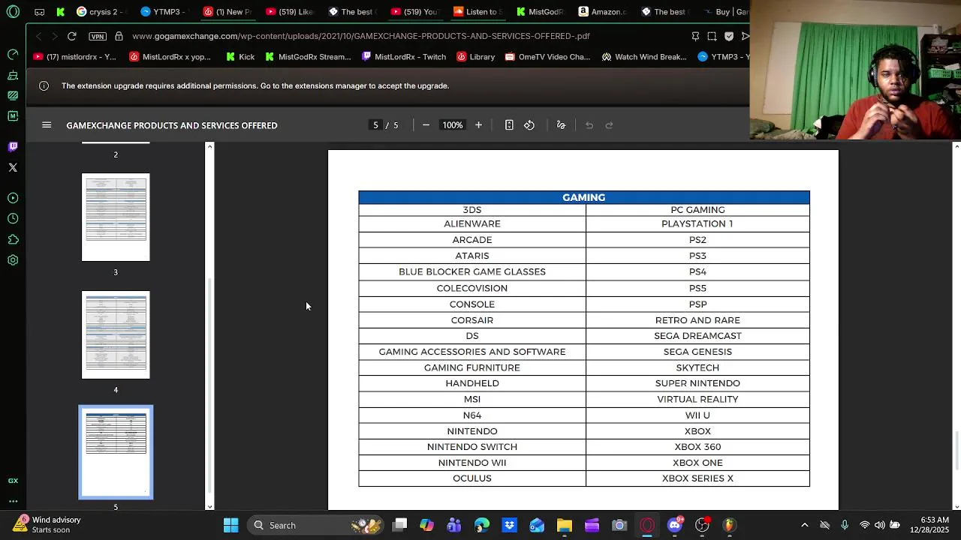This screenshot has height=540, width=961.
Task: Open the Kick bookmark
Action: (240, 57)
